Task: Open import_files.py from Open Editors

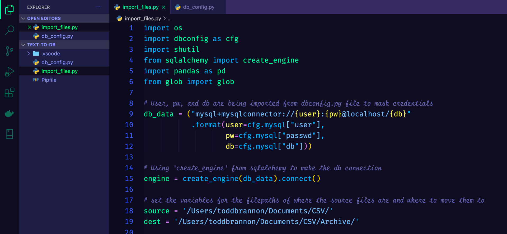Action: point(64,27)
